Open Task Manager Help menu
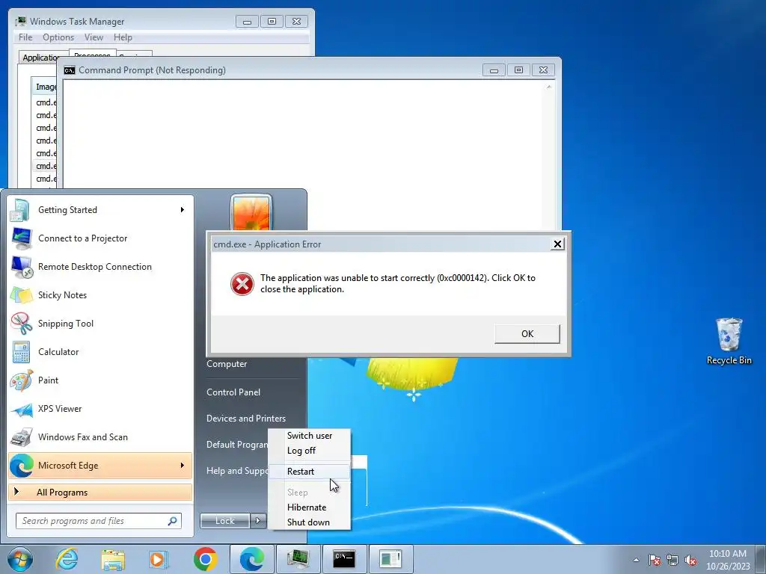 coord(123,37)
